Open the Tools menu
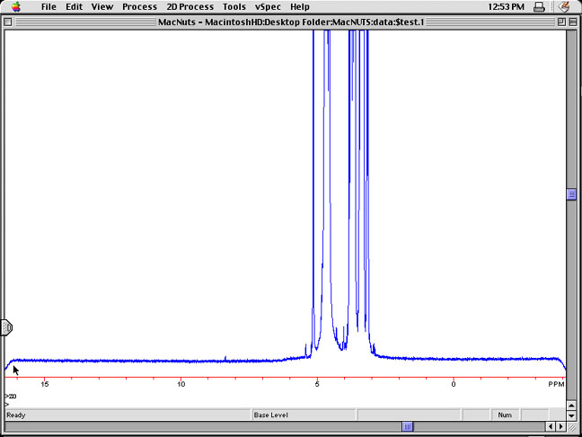Viewport: 582px width, 437px height. coord(234,6)
